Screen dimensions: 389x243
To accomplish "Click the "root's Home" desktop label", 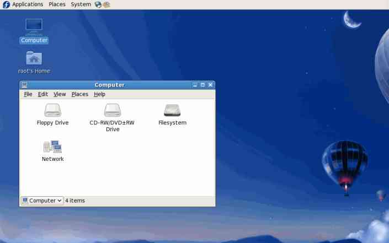I will [34, 71].
